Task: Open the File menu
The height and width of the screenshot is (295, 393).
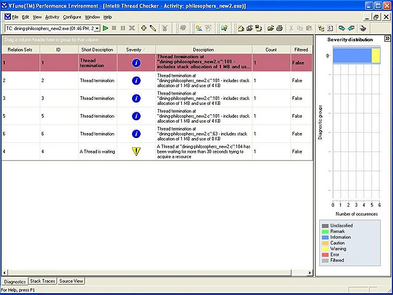Action: tap(15, 17)
